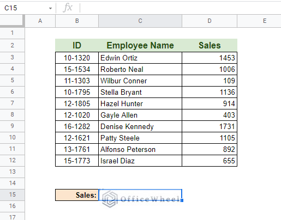Select cell with ID 15-1773
This screenshot has width=281, height=220.
click(x=77, y=161)
